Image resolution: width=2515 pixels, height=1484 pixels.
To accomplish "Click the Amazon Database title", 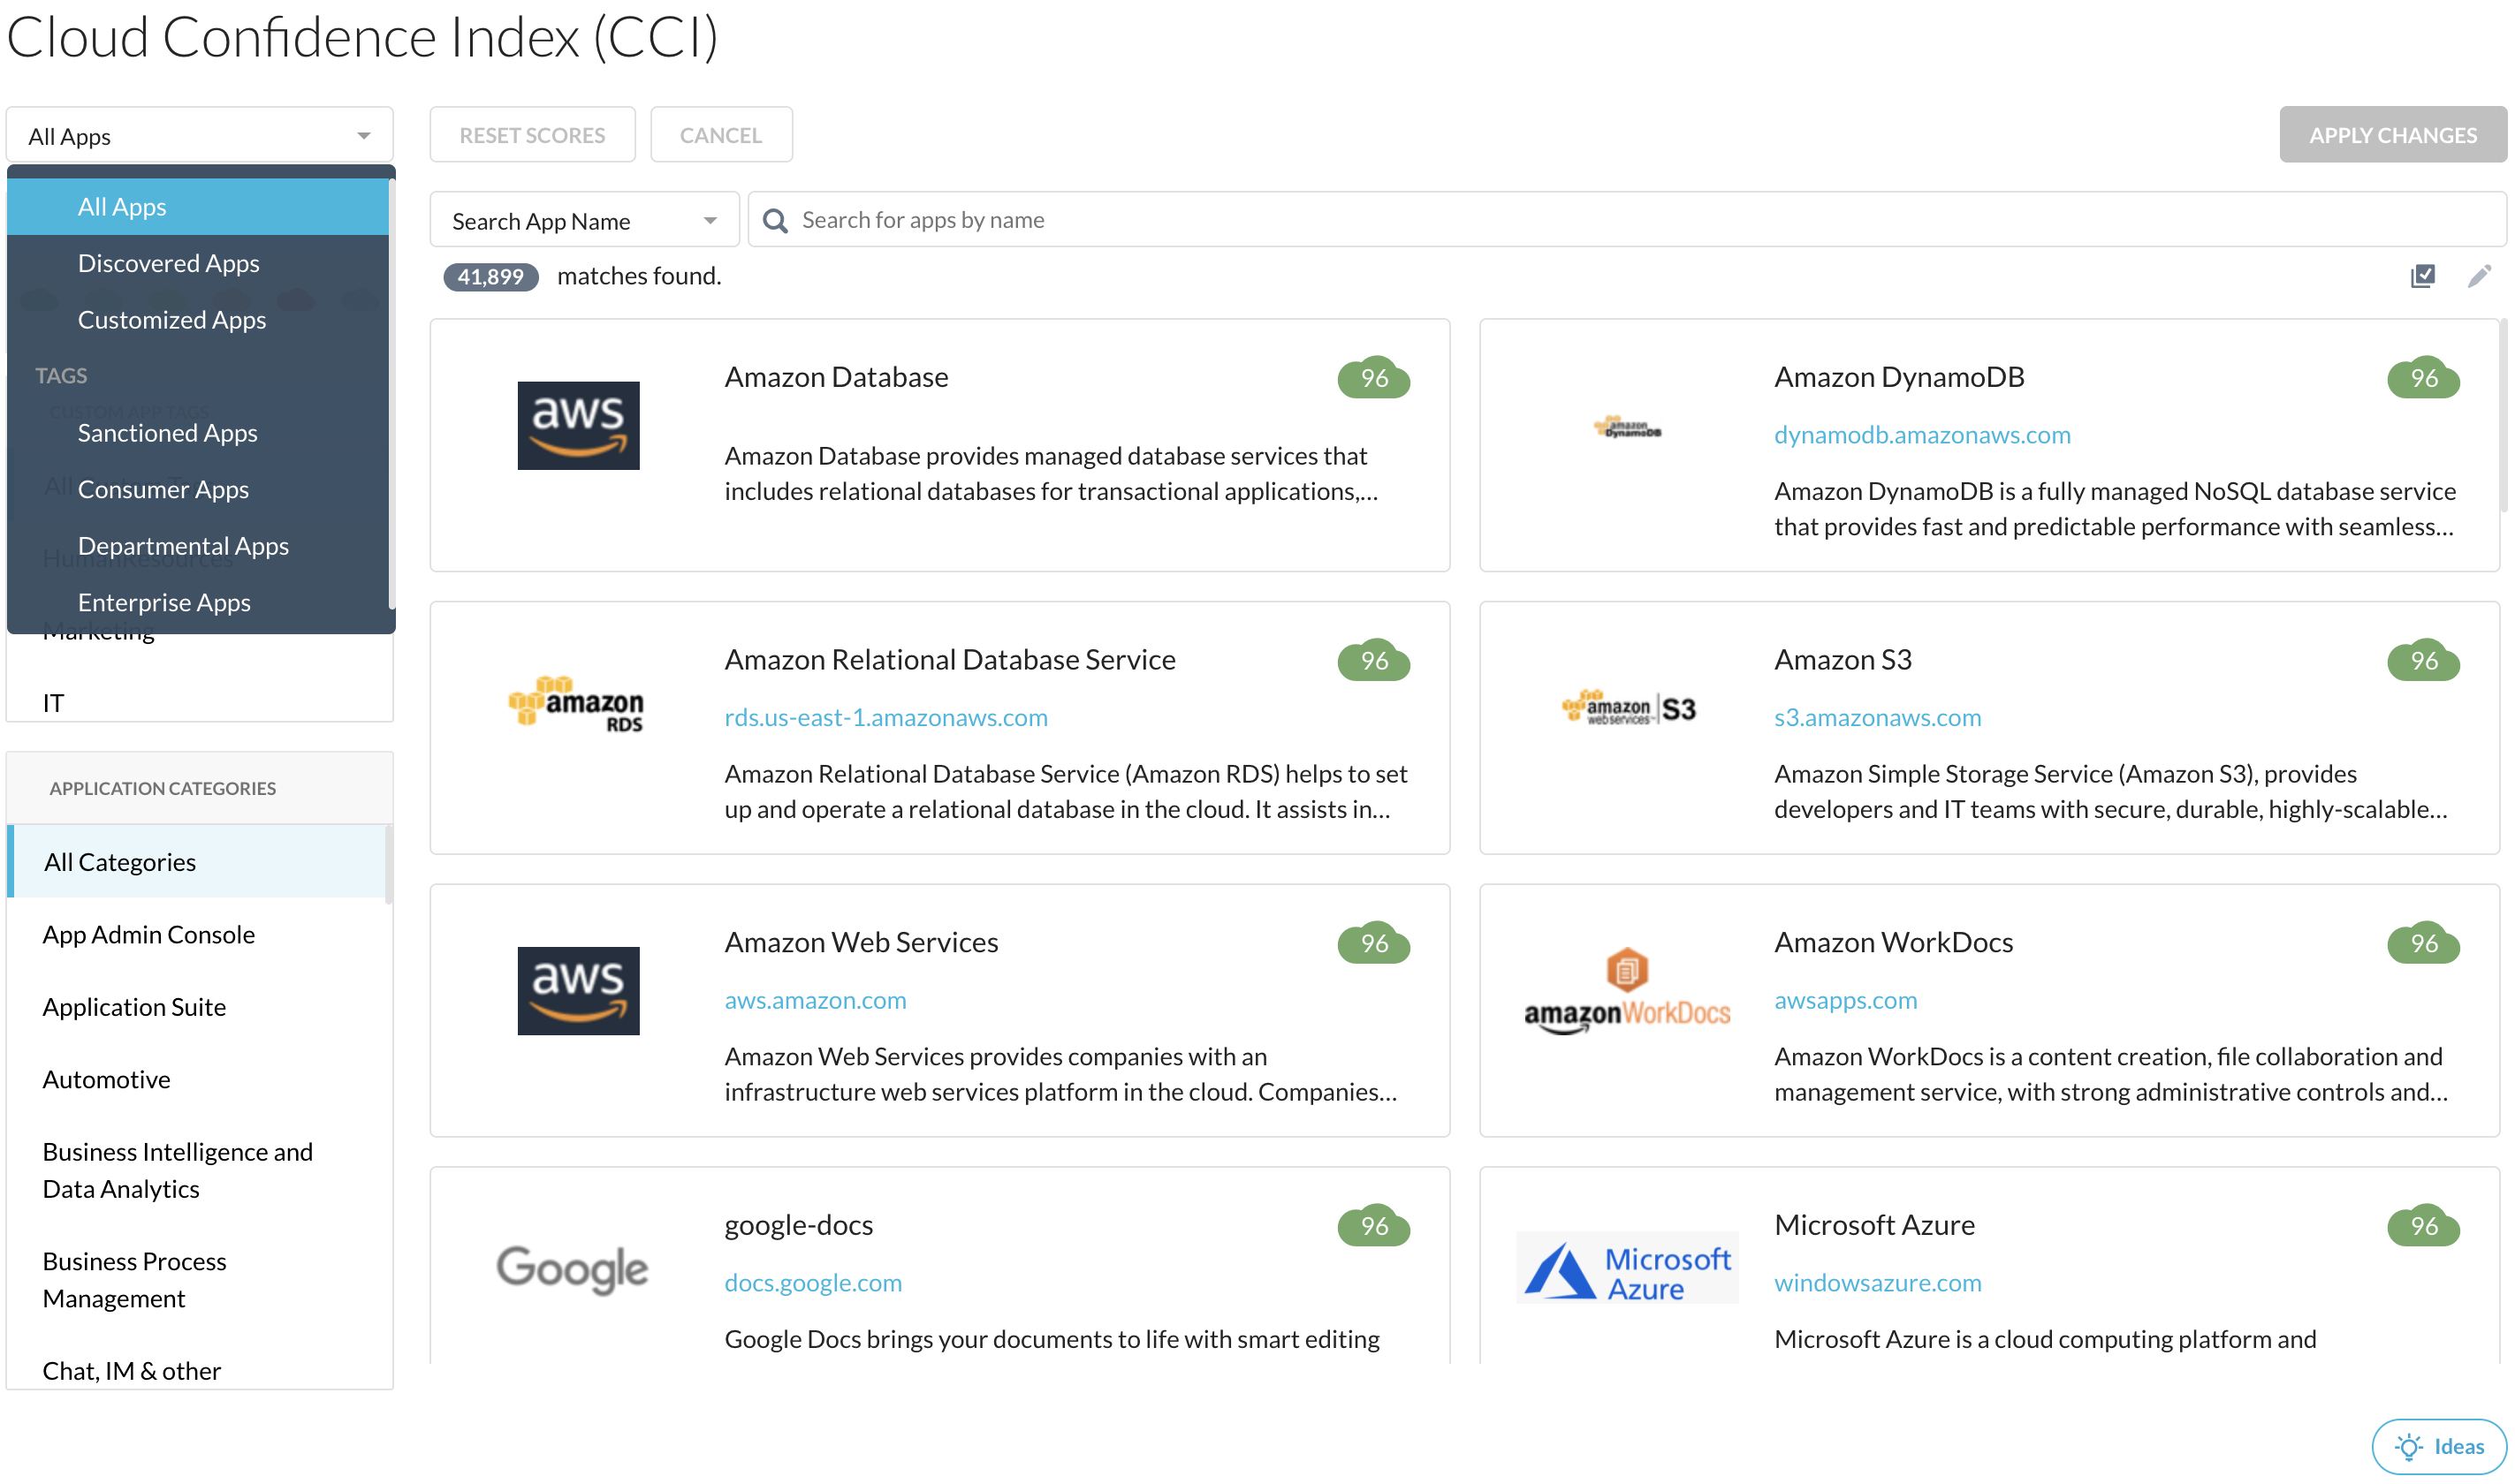I will [x=835, y=378].
